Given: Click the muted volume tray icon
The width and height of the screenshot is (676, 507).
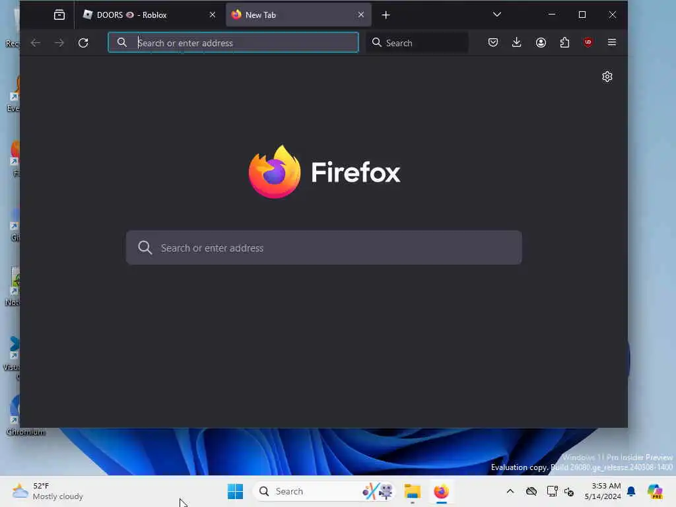Looking at the screenshot, I should pos(569,491).
